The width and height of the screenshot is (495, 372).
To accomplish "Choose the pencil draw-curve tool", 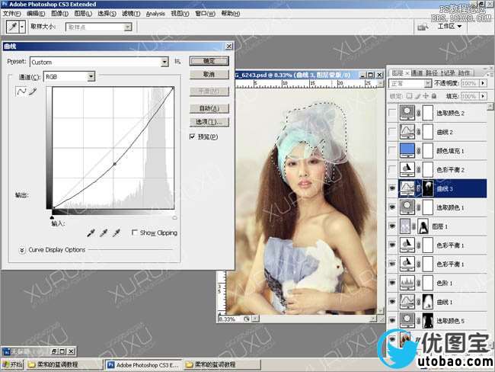I will pyautogui.click(x=33, y=91).
